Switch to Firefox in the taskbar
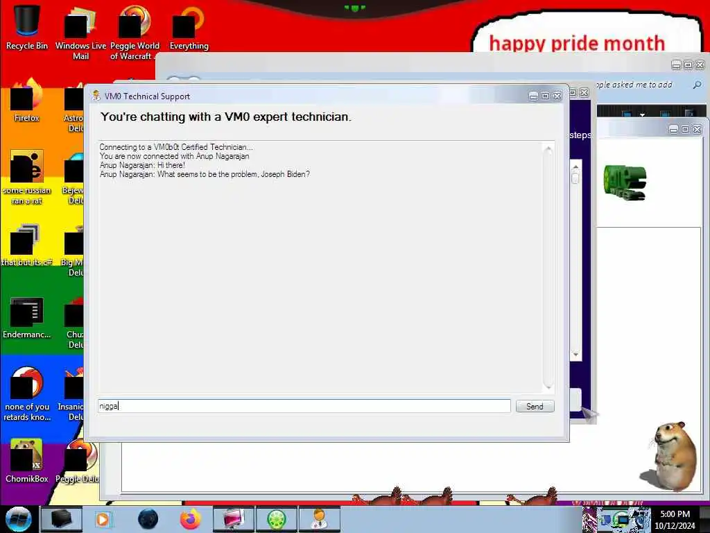This screenshot has width=710, height=533. tap(191, 519)
